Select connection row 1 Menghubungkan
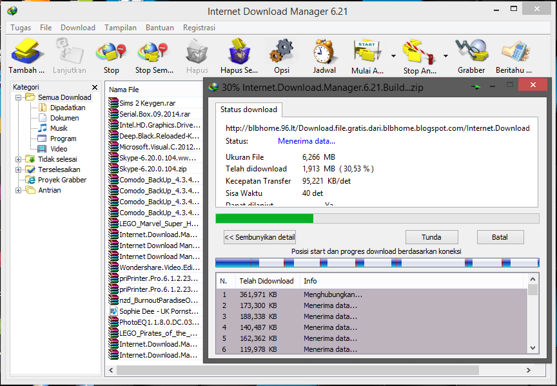Image resolution: width=557 pixels, height=386 pixels. tap(371, 294)
